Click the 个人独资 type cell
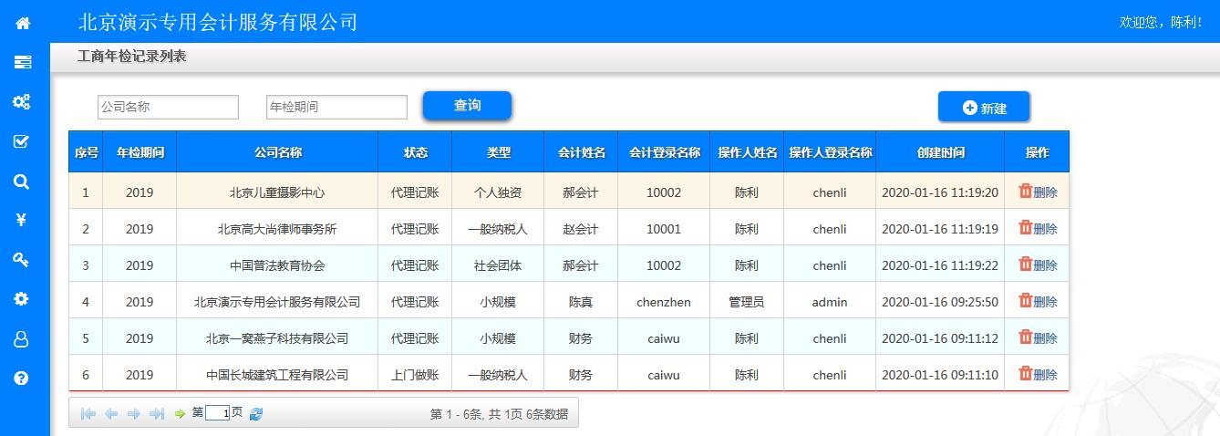This screenshot has width=1220, height=436. [x=498, y=192]
